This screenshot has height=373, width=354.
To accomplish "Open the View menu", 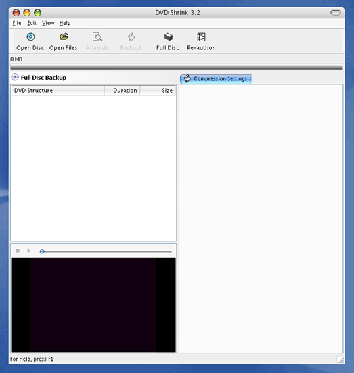I will [48, 23].
